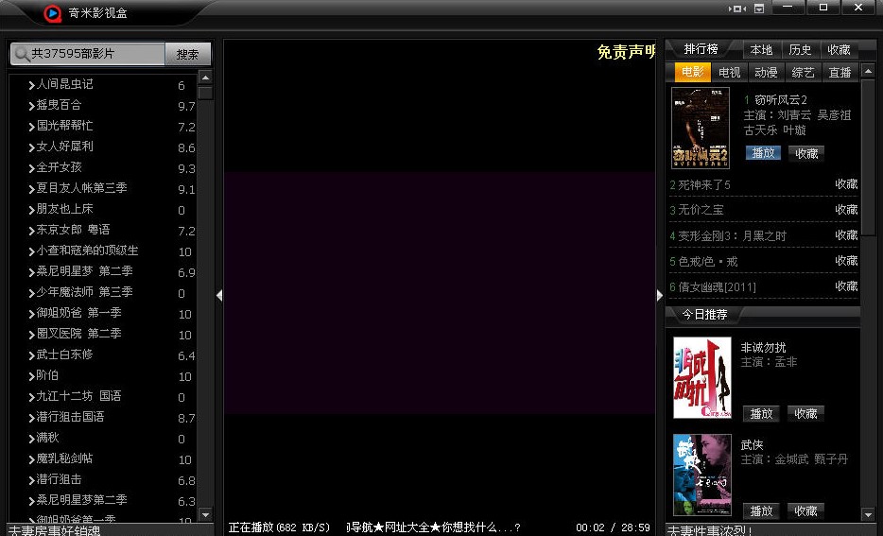Screen dimensions: 883x536
Task: Click the up arrow of left list scrollbar
Action: pyautogui.click(x=205, y=79)
